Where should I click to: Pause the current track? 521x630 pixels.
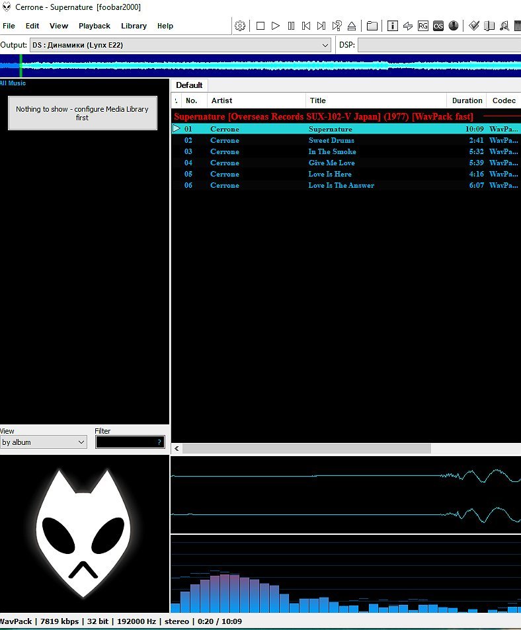pos(291,26)
